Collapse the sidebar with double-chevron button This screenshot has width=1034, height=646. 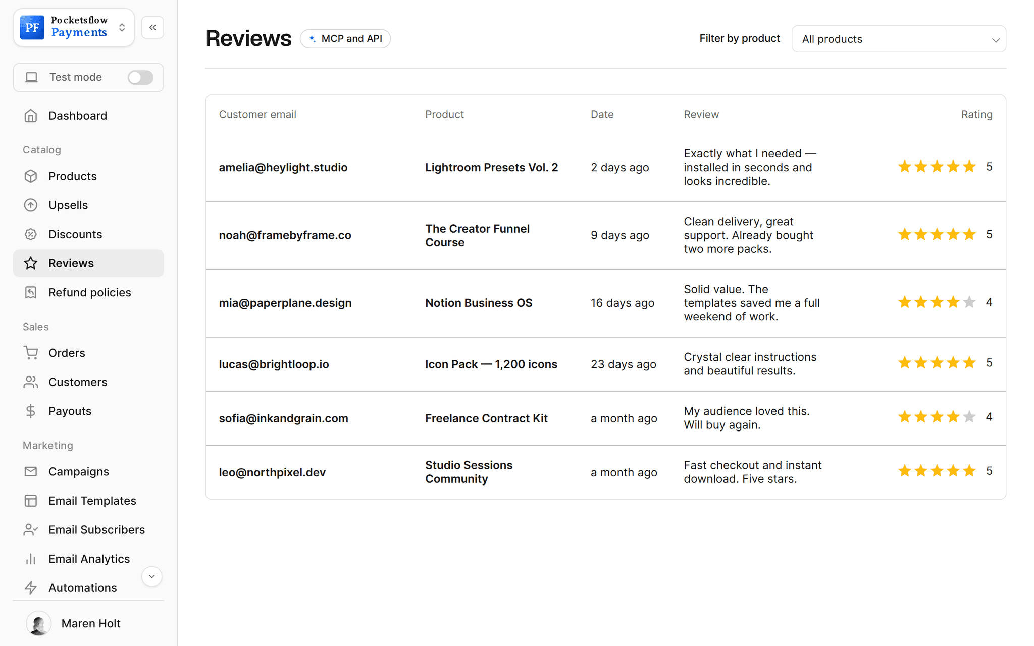(152, 27)
